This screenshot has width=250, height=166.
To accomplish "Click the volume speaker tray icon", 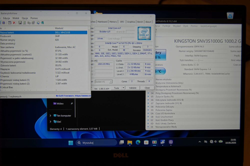I will click(x=215, y=141).
